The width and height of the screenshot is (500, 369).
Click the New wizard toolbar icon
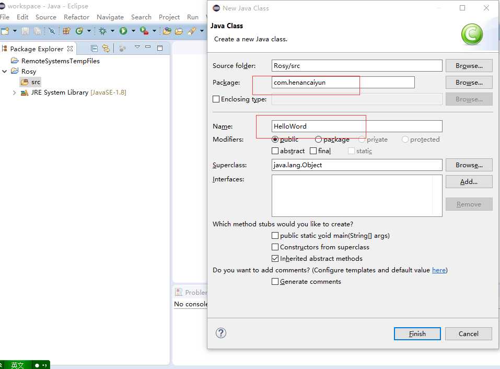tap(5, 31)
